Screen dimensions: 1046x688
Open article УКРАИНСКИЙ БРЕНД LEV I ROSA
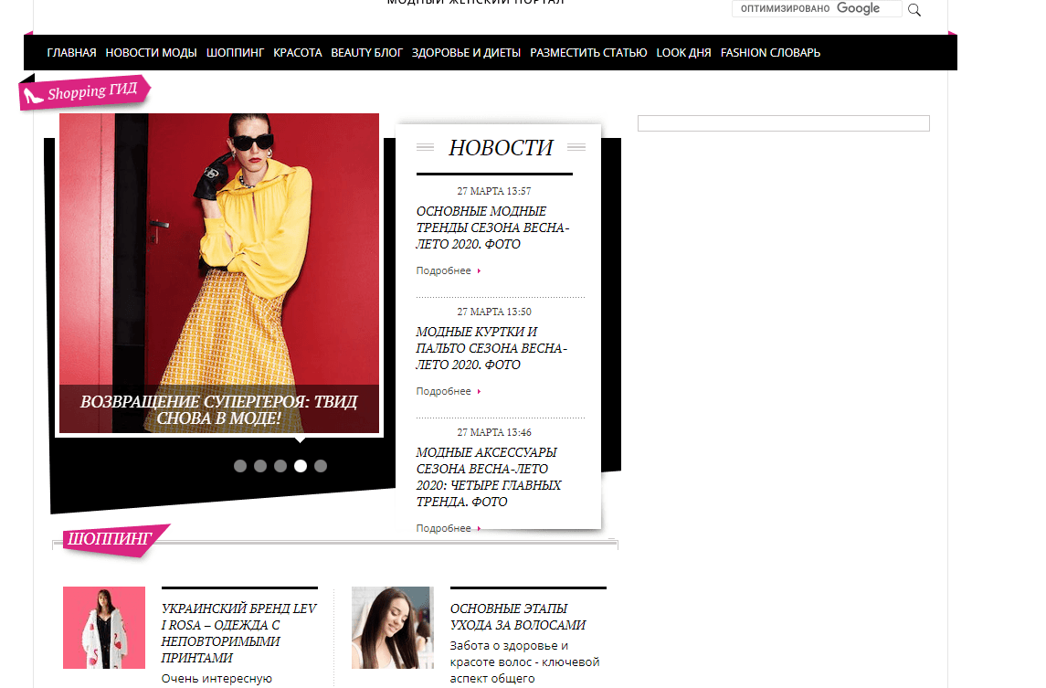click(x=238, y=633)
